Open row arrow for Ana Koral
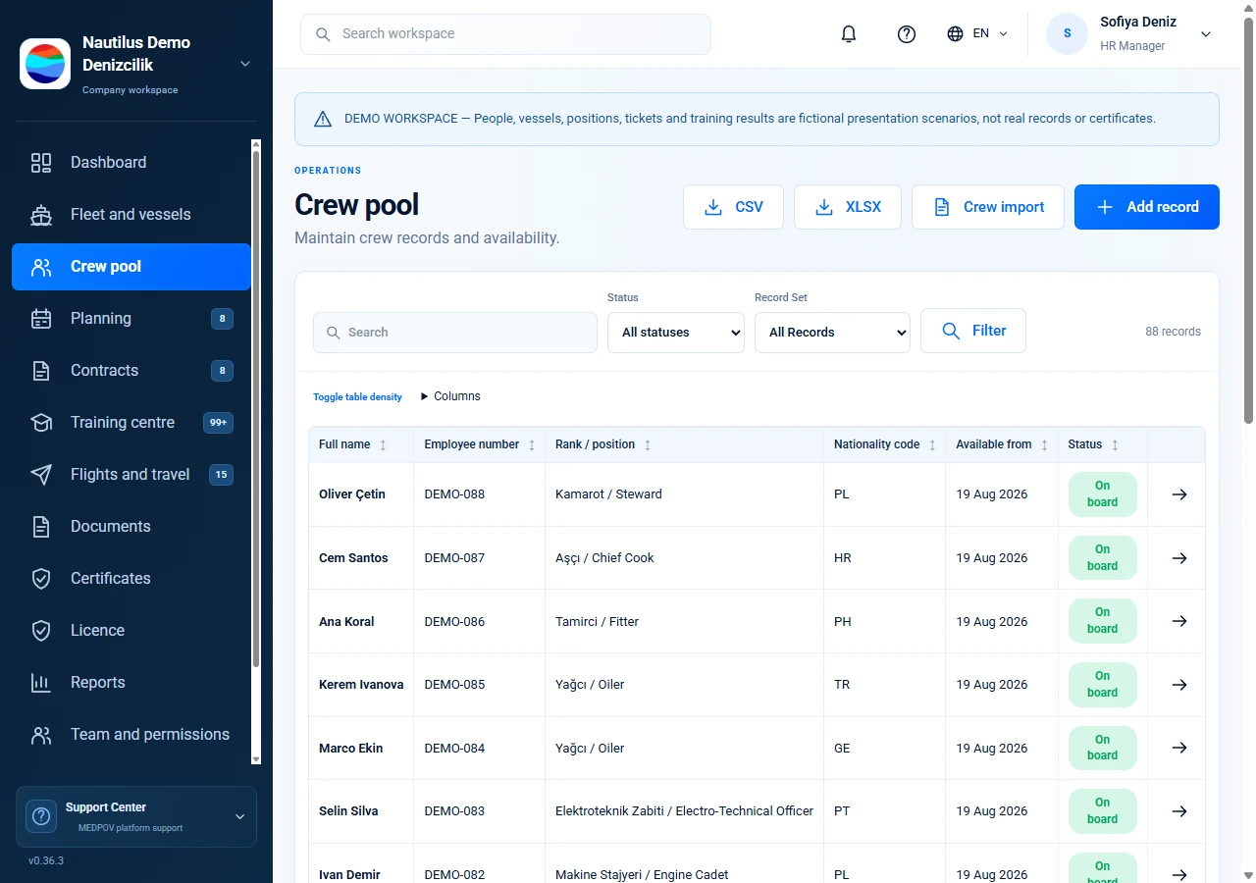This screenshot has width=1256, height=883. (1179, 621)
